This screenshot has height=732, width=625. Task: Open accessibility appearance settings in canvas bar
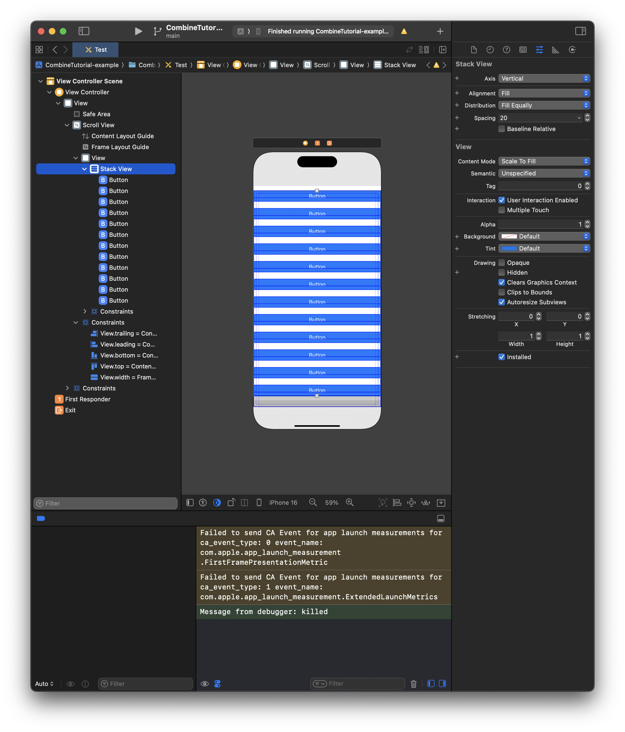(x=203, y=502)
